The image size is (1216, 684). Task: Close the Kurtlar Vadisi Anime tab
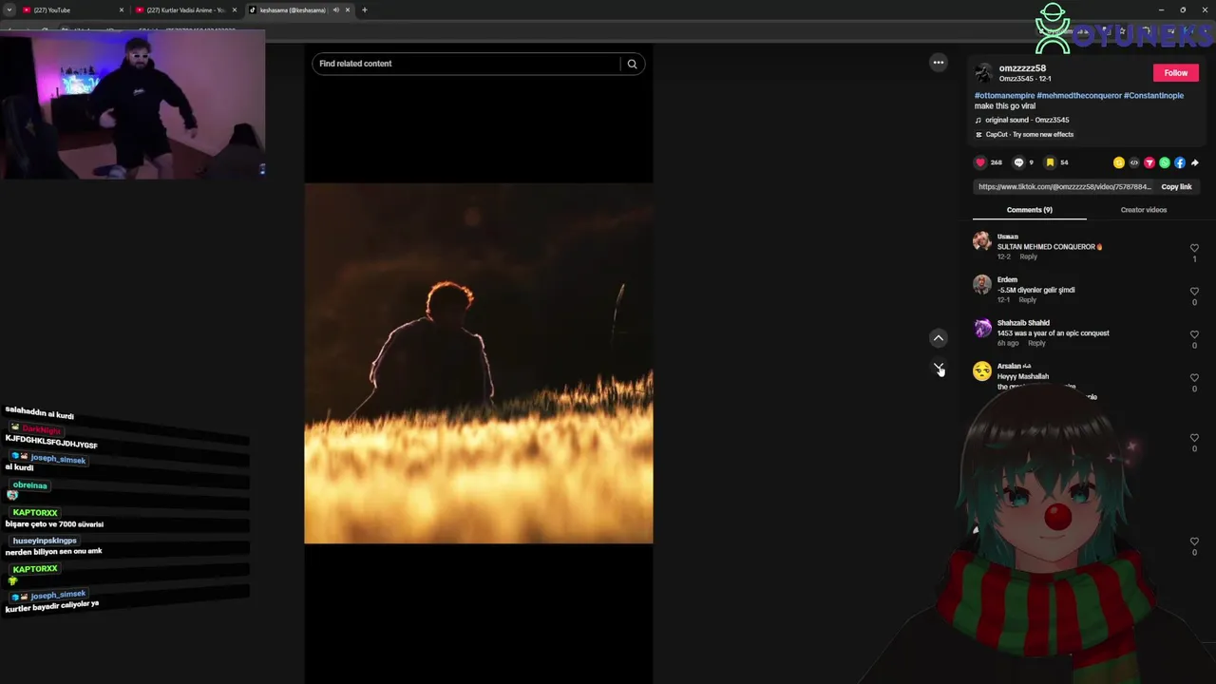point(235,9)
